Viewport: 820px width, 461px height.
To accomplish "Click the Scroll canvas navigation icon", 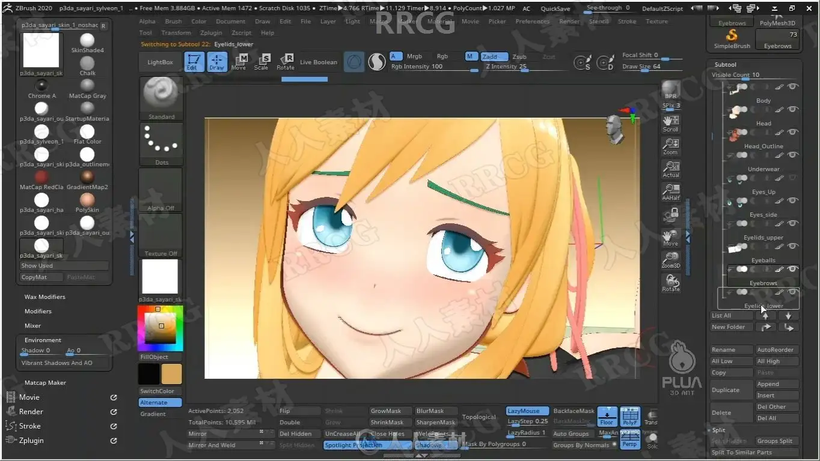I will [x=671, y=124].
